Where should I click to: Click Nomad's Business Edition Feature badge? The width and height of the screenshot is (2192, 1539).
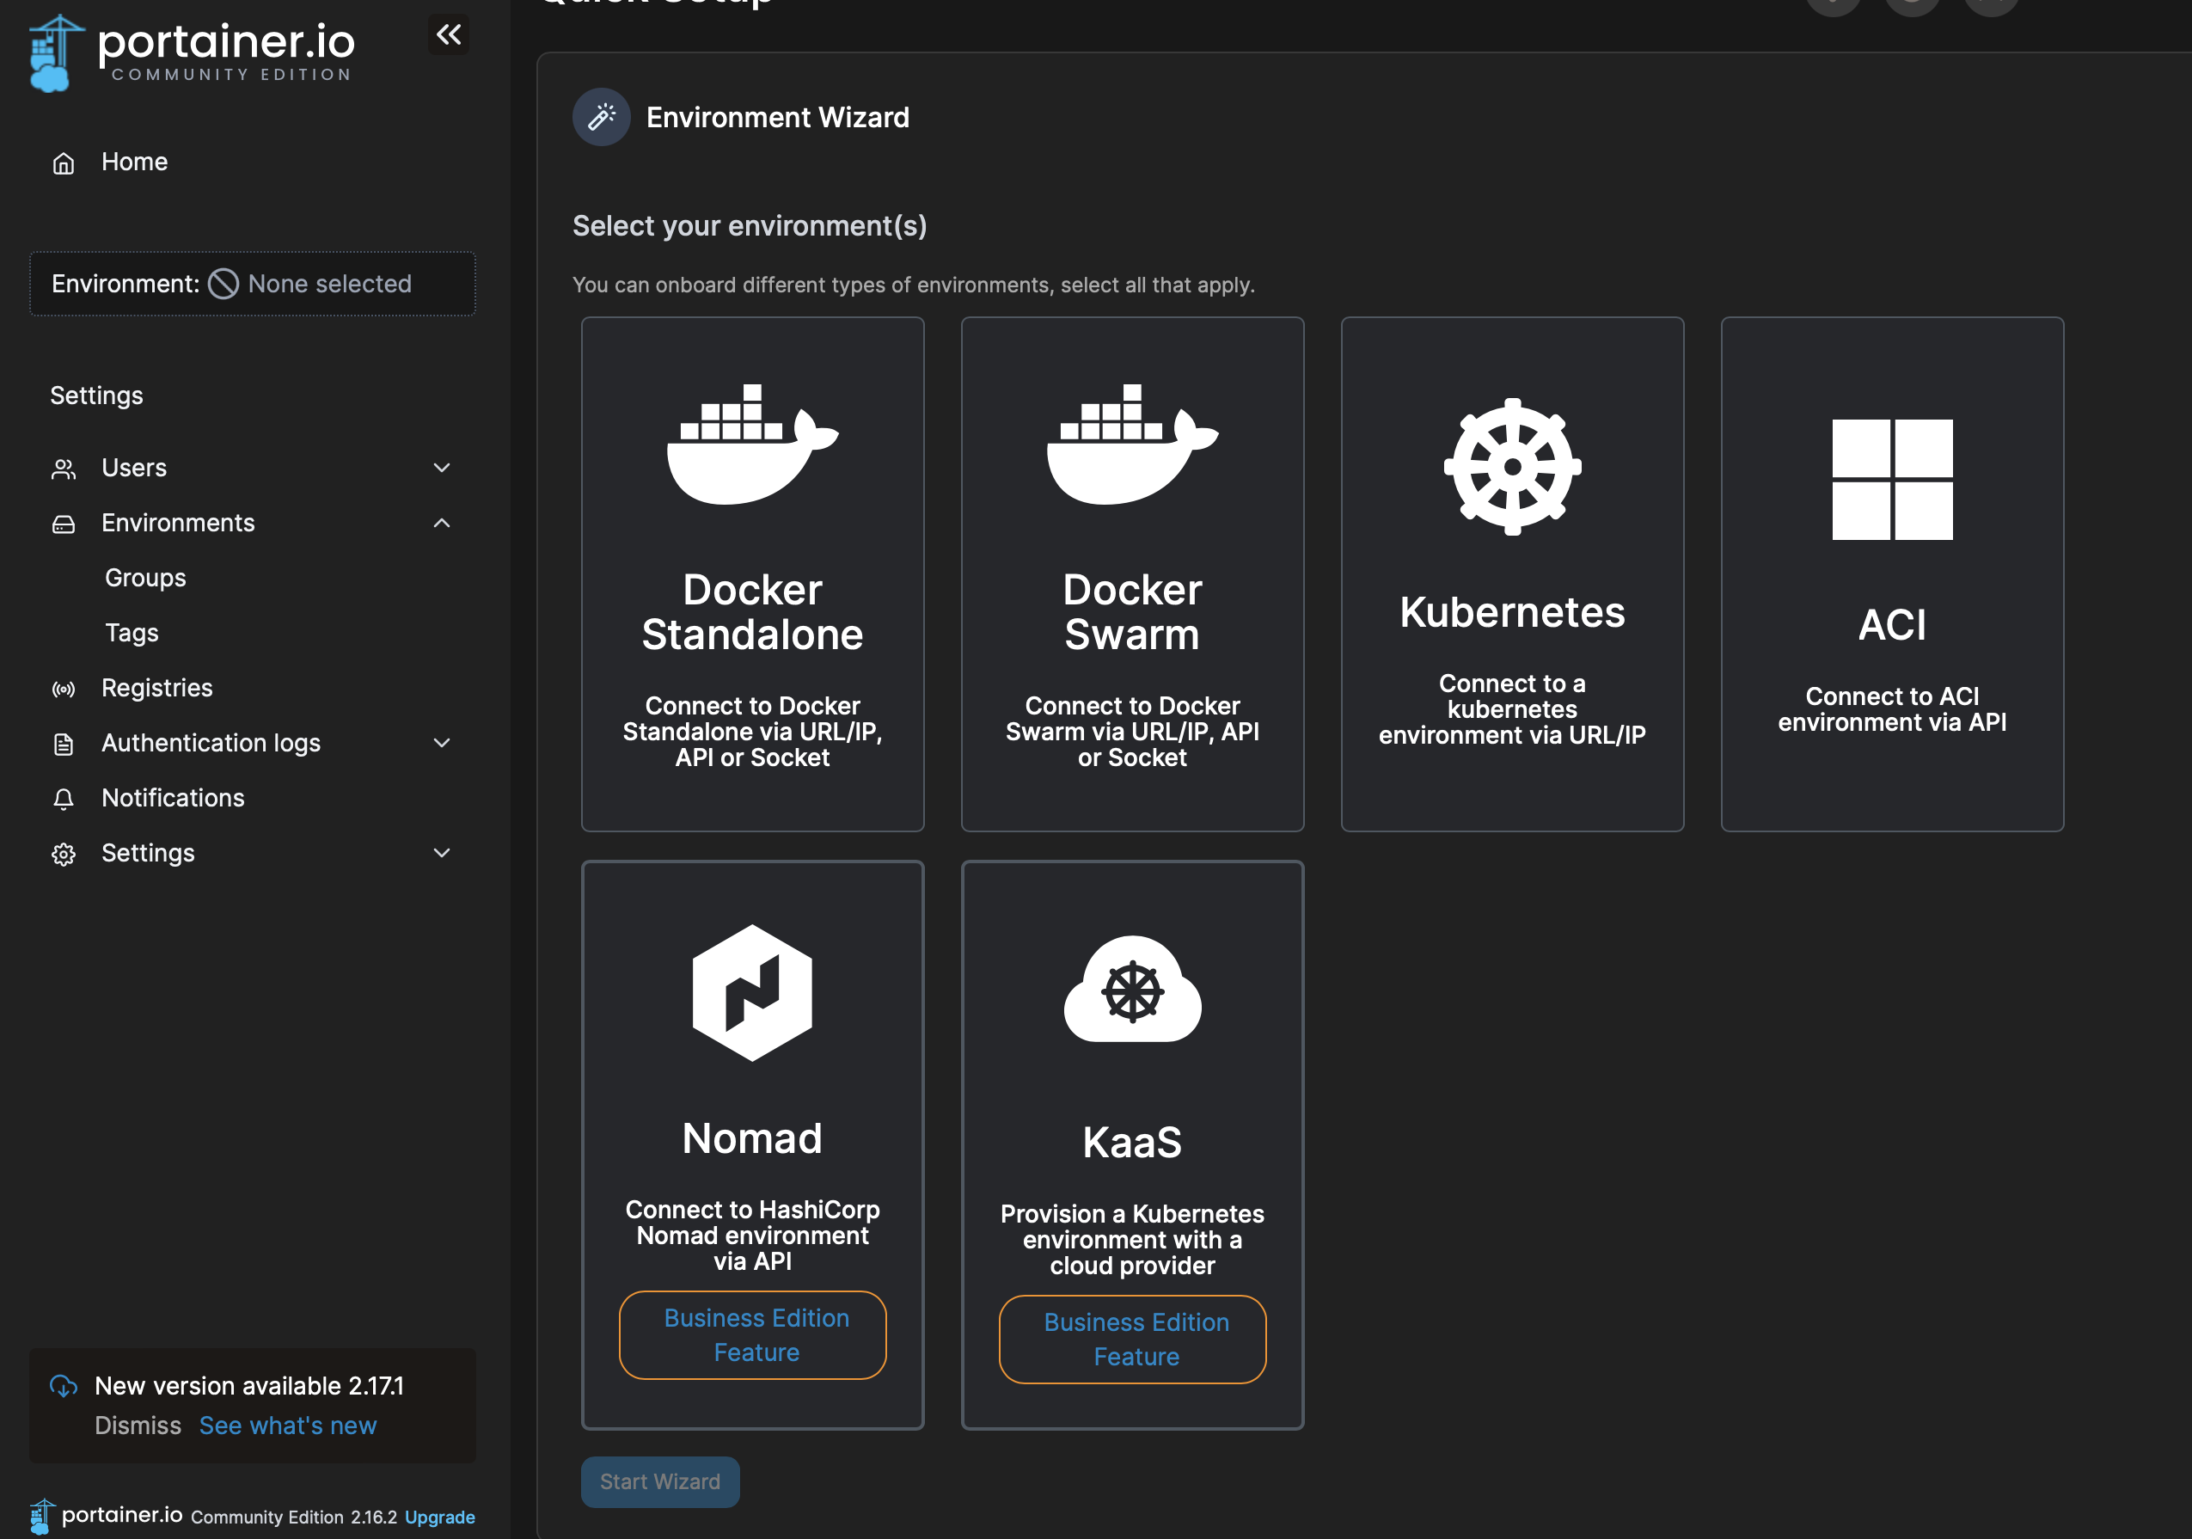(x=753, y=1334)
